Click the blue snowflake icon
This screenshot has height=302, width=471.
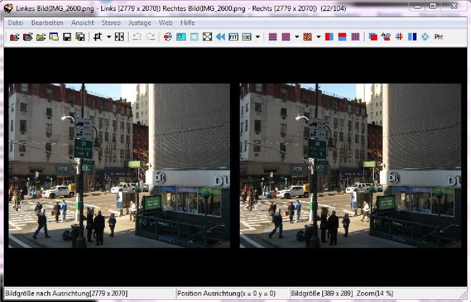tap(425, 37)
